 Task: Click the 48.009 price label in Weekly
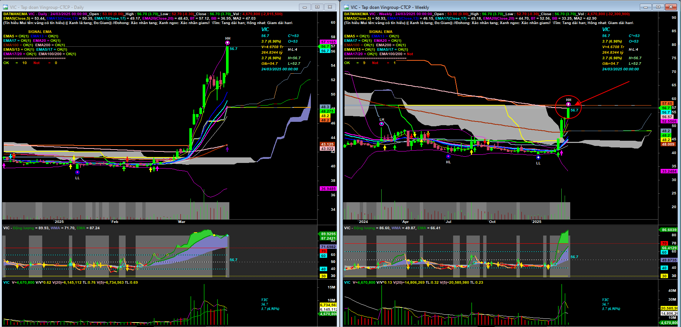[x=668, y=144]
